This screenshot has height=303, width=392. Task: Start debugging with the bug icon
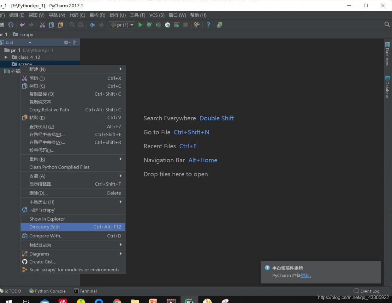(149, 25)
